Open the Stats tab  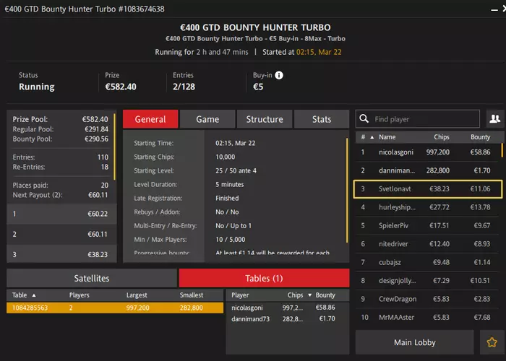tap(322, 119)
